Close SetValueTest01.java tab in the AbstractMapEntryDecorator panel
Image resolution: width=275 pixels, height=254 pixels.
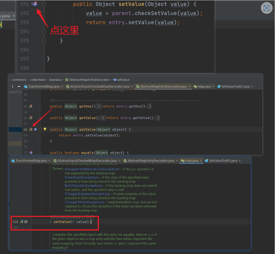pyautogui.click(x=252, y=87)
